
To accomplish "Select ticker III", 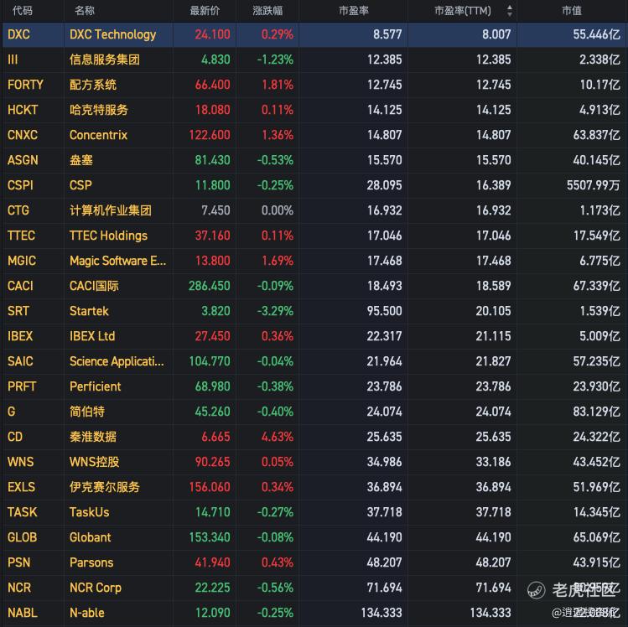I will (x=13, y=60).
